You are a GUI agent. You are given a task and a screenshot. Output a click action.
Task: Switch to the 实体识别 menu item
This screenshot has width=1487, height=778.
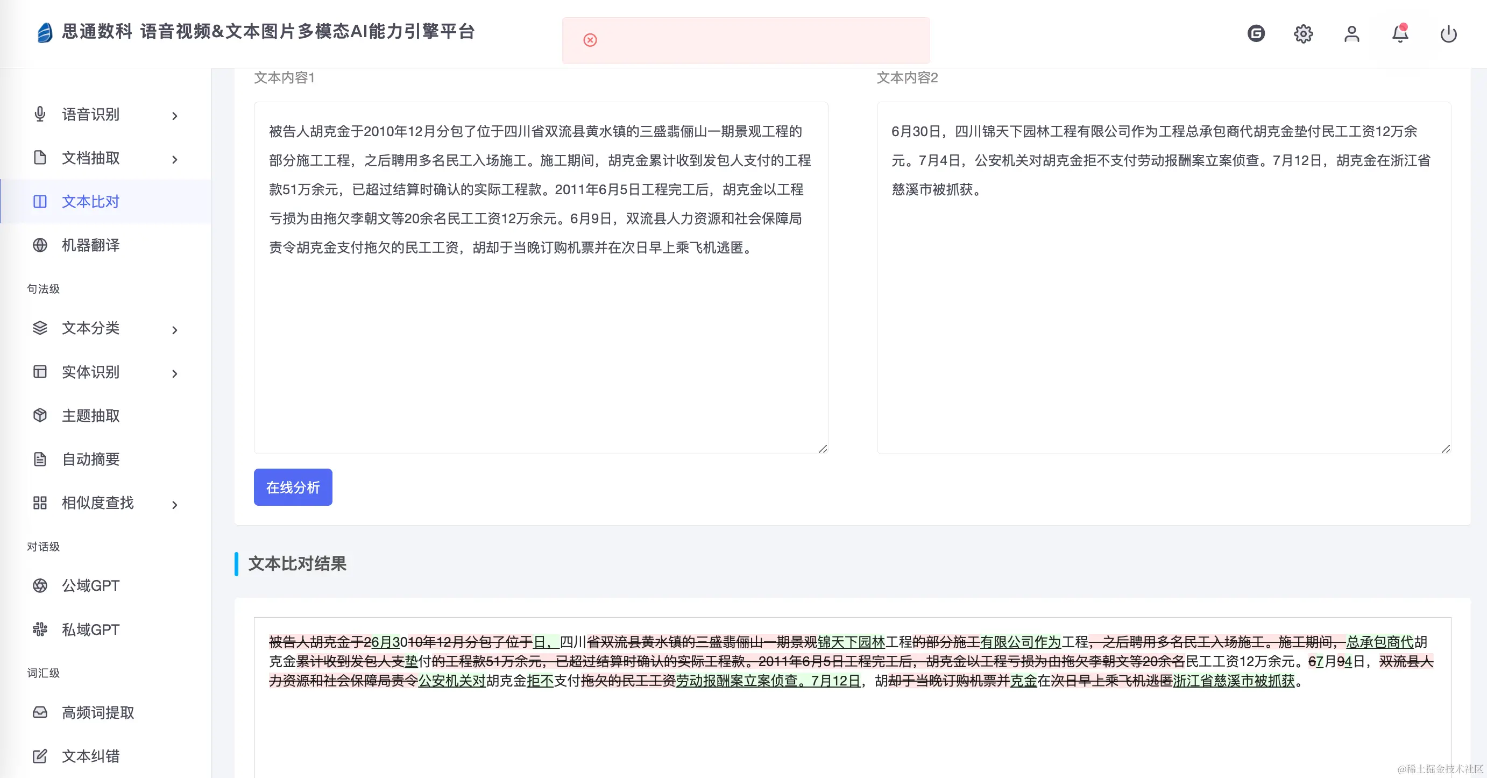point(90,372)
